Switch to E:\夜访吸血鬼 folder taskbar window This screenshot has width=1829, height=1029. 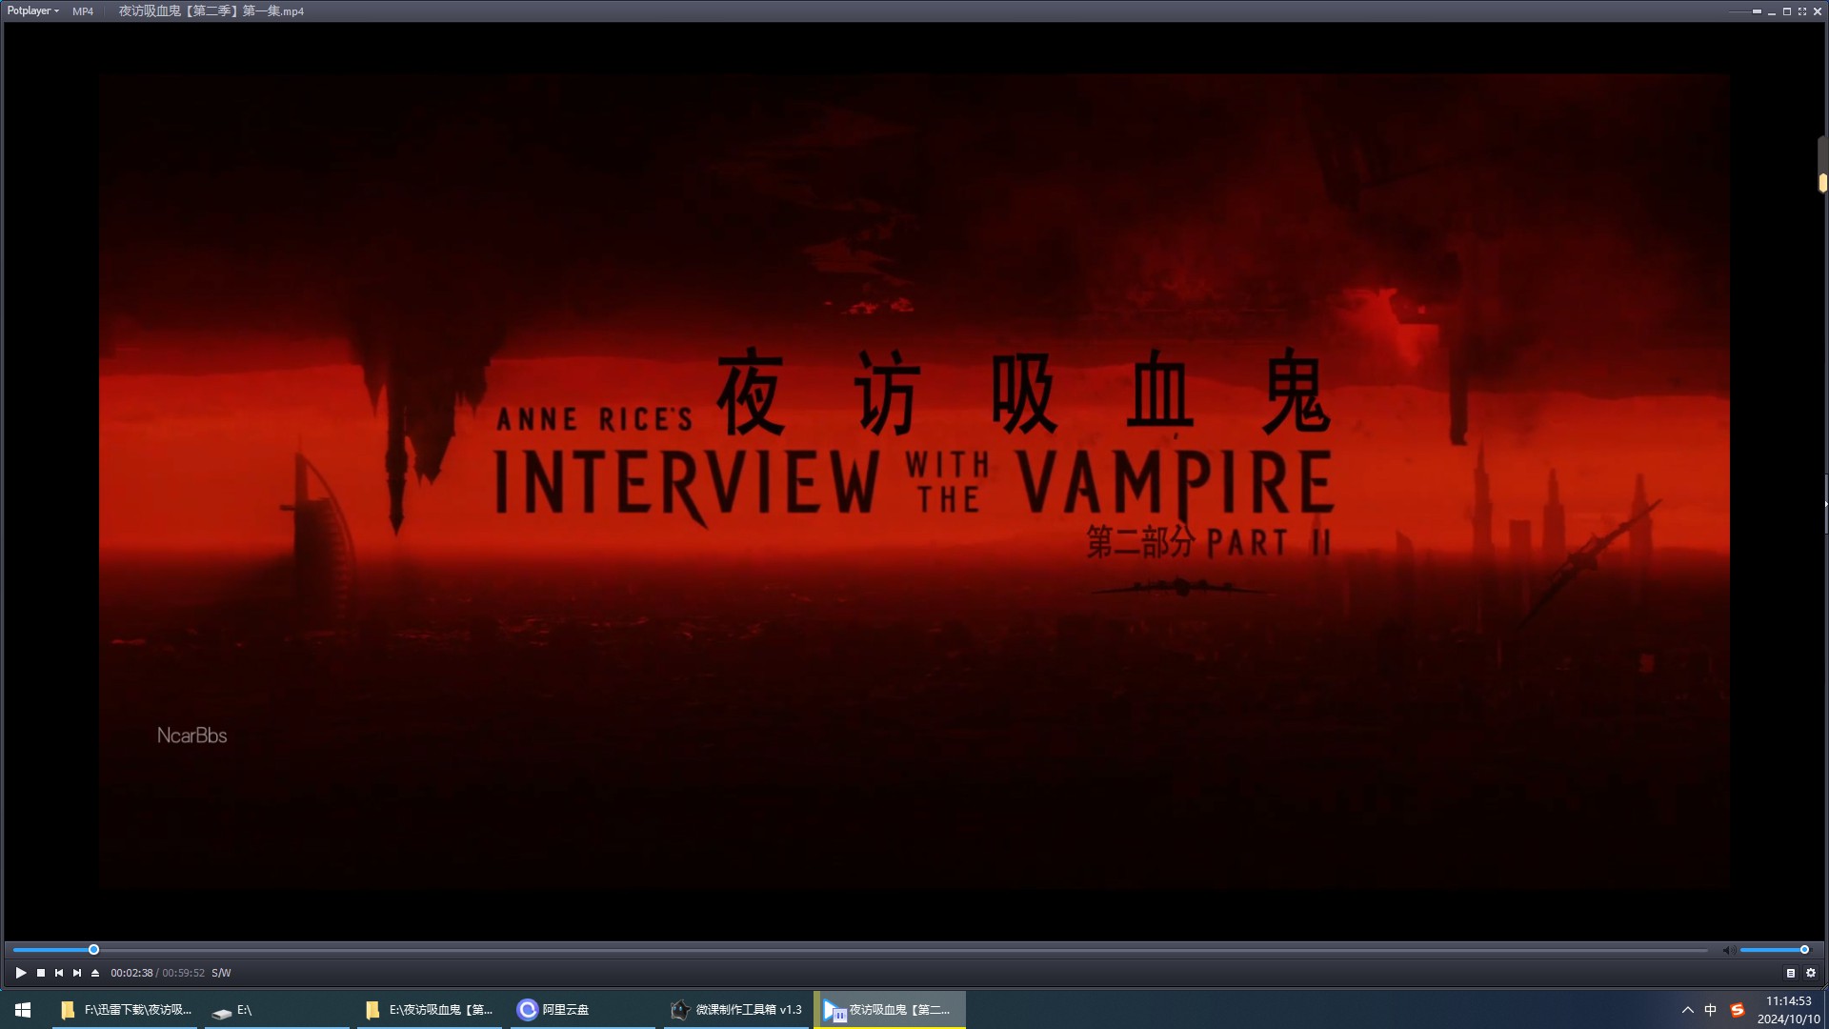click(x=430, y=1010)
